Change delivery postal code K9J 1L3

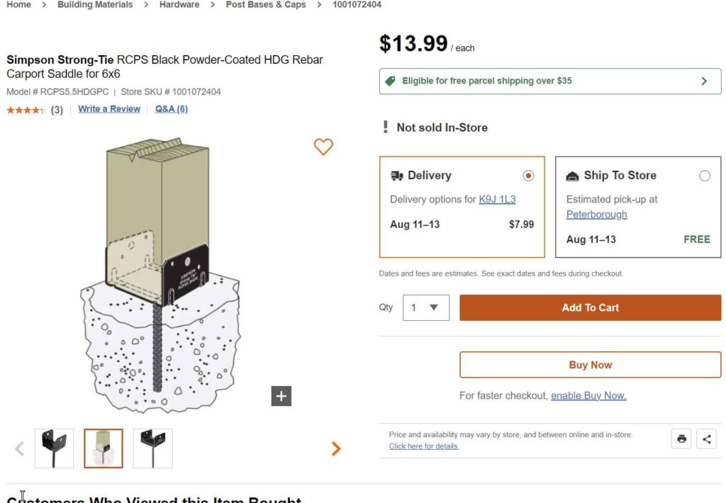(497, 200)
